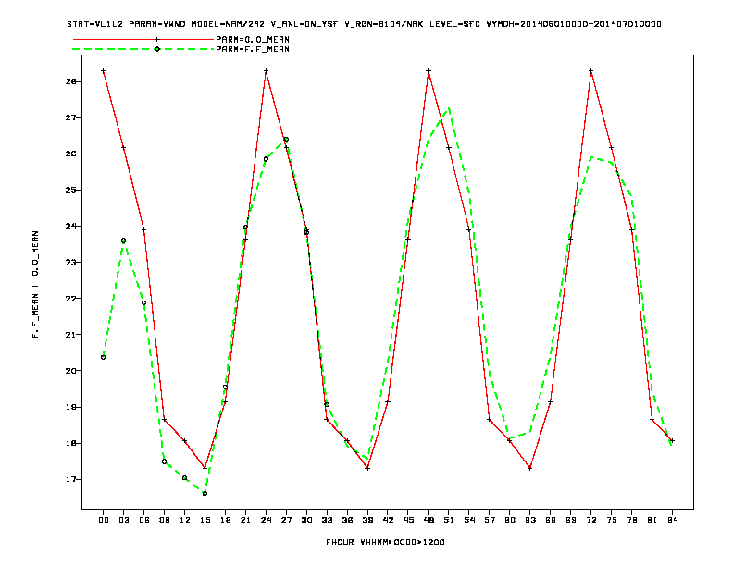Click x-axis tick label 72

(590, 520)
